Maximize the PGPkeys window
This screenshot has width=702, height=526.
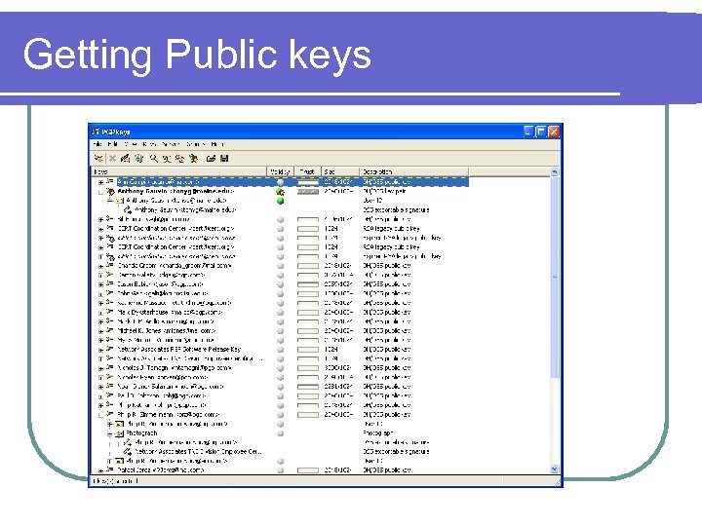[541, 131]
